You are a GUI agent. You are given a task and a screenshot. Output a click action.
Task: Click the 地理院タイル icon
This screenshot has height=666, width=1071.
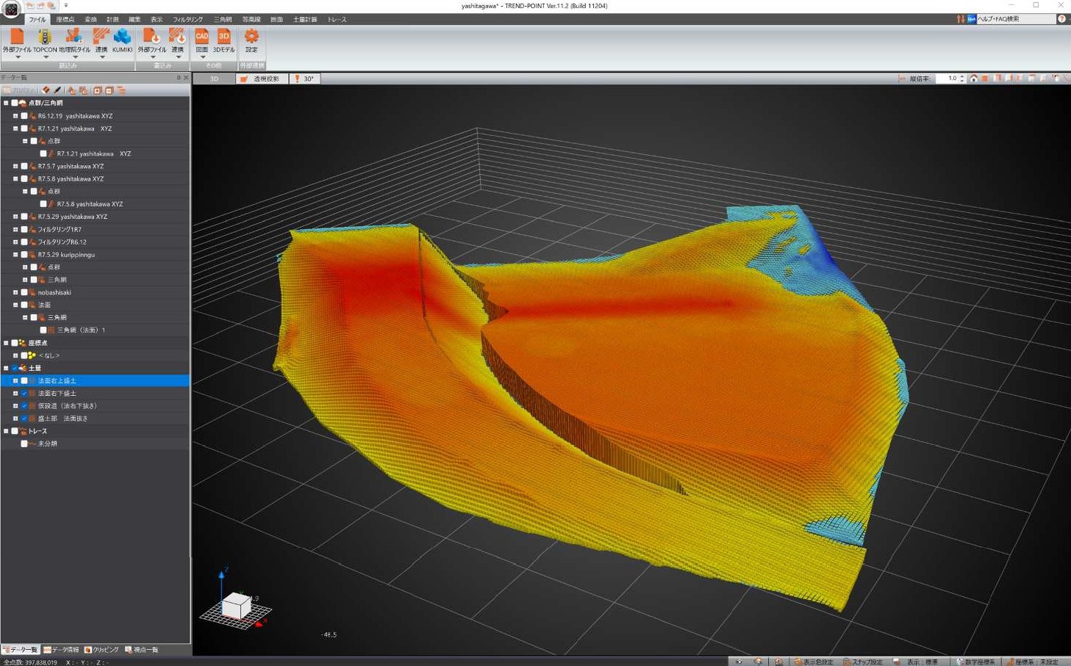(x=74, y=37)
